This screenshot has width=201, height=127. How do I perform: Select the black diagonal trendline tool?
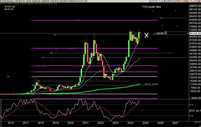[173, 1]
